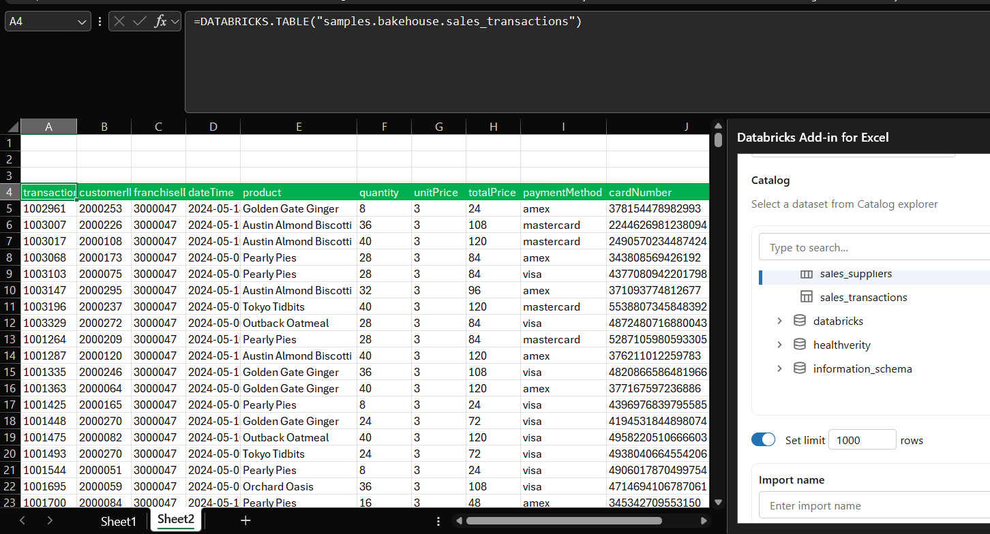
Task: Select the 'quantity' header cell
Action: [384, 192]
